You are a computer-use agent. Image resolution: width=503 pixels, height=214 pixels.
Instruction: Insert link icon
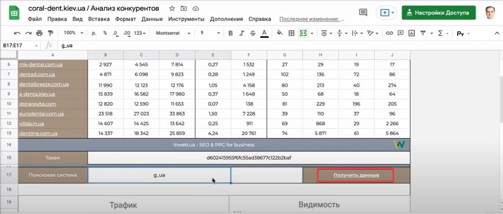click(x=389, y=33)
